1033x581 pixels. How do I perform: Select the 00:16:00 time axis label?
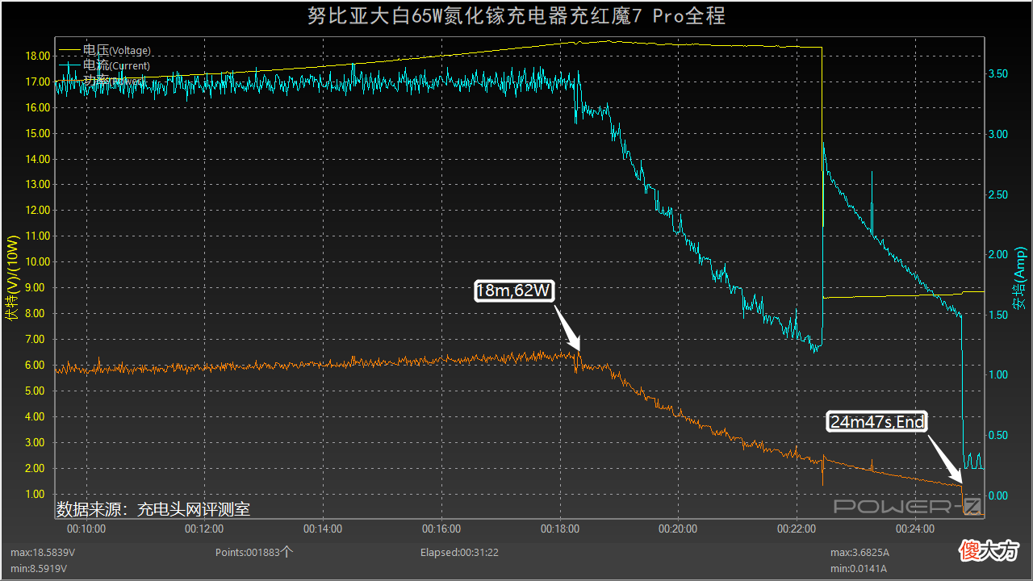pos(441,529)
